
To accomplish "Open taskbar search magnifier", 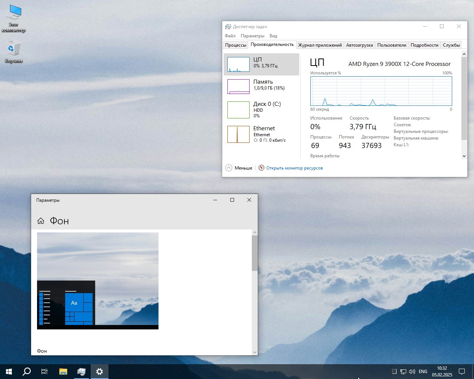I will [x=27, y=372].
